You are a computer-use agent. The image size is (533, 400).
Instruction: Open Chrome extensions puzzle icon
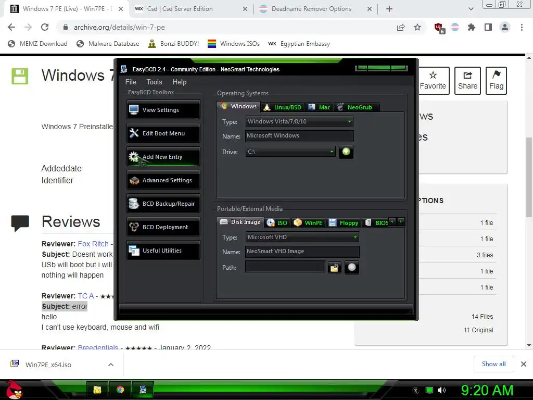pyautogui.click(x=472, y=27)
